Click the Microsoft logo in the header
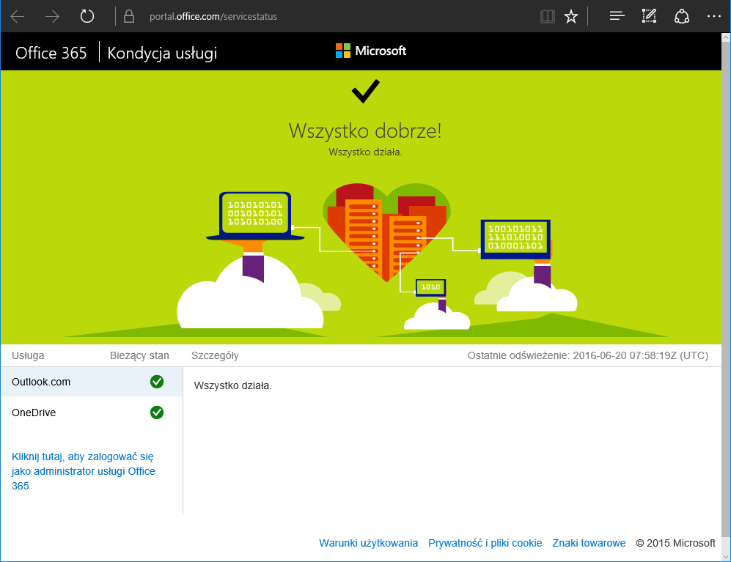731x562 pixels. click(x=370, y=51)
